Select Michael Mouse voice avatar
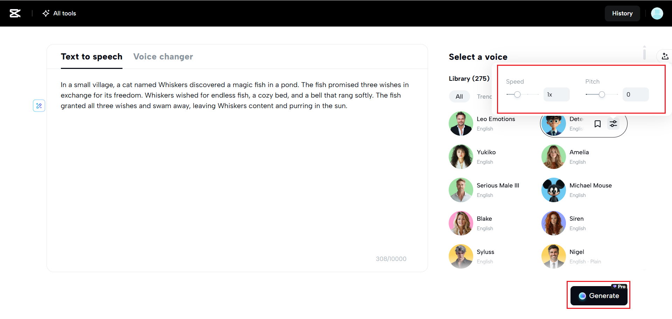The width and height of the screenshot is (672, 319). click(x=553, y=190)
